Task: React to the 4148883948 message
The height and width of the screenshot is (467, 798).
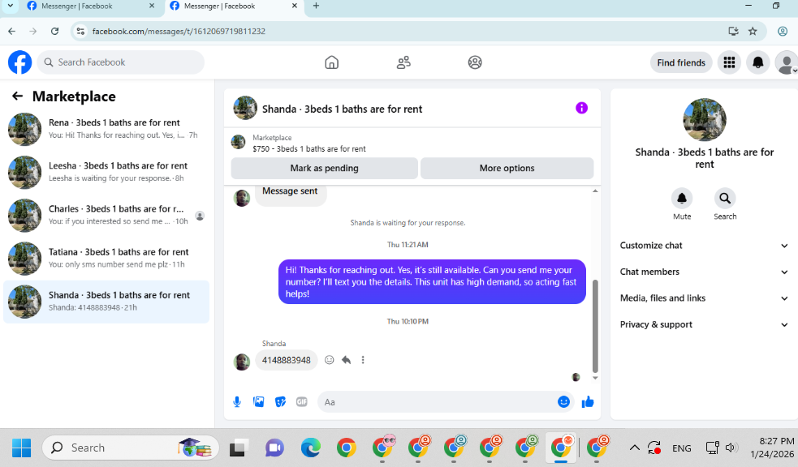Action: 330,360
